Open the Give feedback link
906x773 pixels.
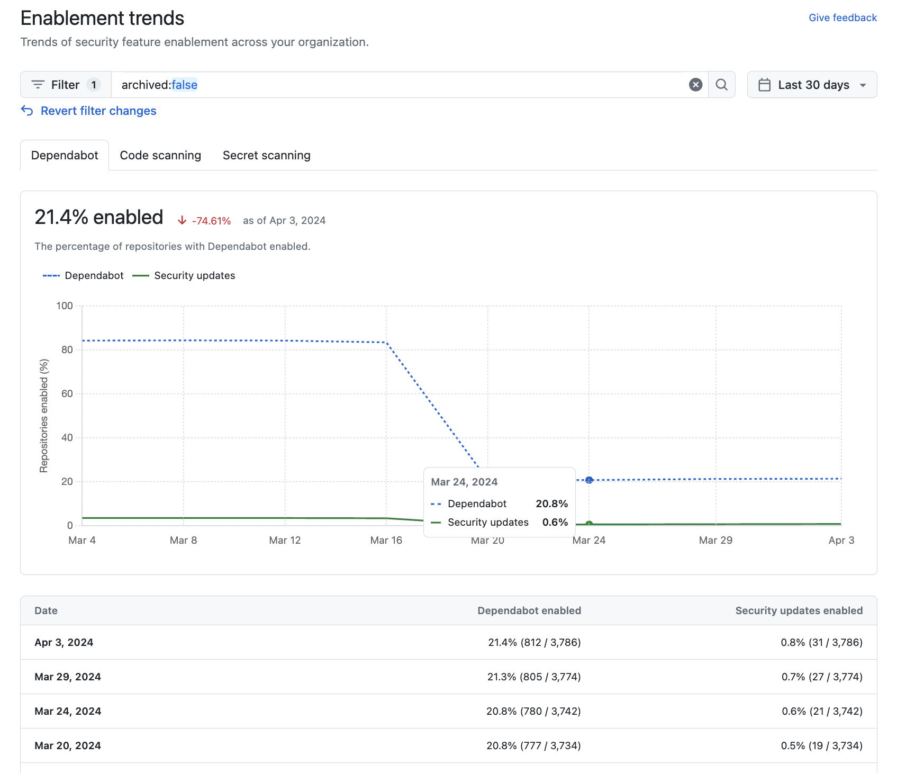coord(842,17)
